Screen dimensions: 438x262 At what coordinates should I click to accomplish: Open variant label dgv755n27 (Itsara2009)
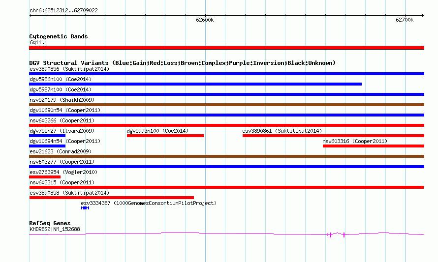(x=62, y=131)
